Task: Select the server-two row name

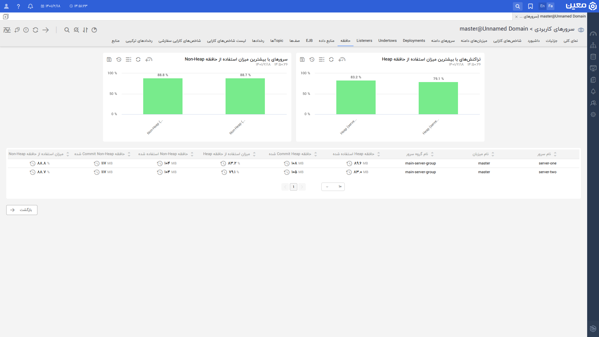Action: (548, 172)
